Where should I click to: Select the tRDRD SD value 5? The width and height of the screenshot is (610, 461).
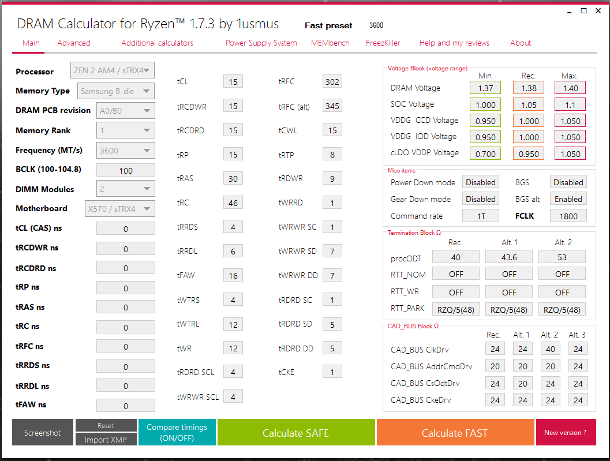tap(332, 324)
